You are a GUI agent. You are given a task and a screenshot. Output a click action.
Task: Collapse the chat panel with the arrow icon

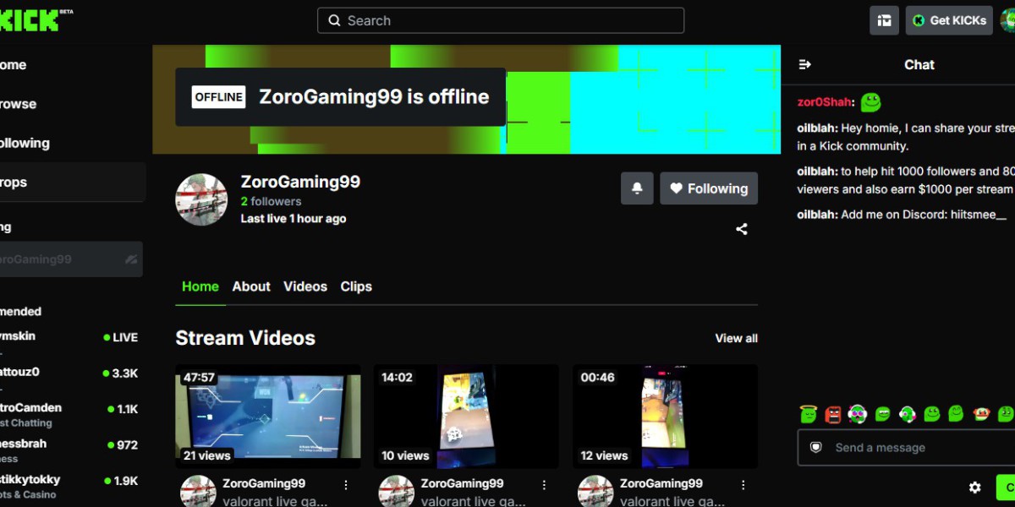click(x=805, y=64)
